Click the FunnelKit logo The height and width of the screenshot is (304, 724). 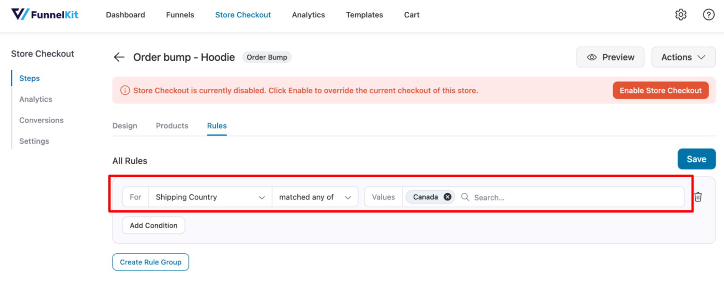point(45,14)
